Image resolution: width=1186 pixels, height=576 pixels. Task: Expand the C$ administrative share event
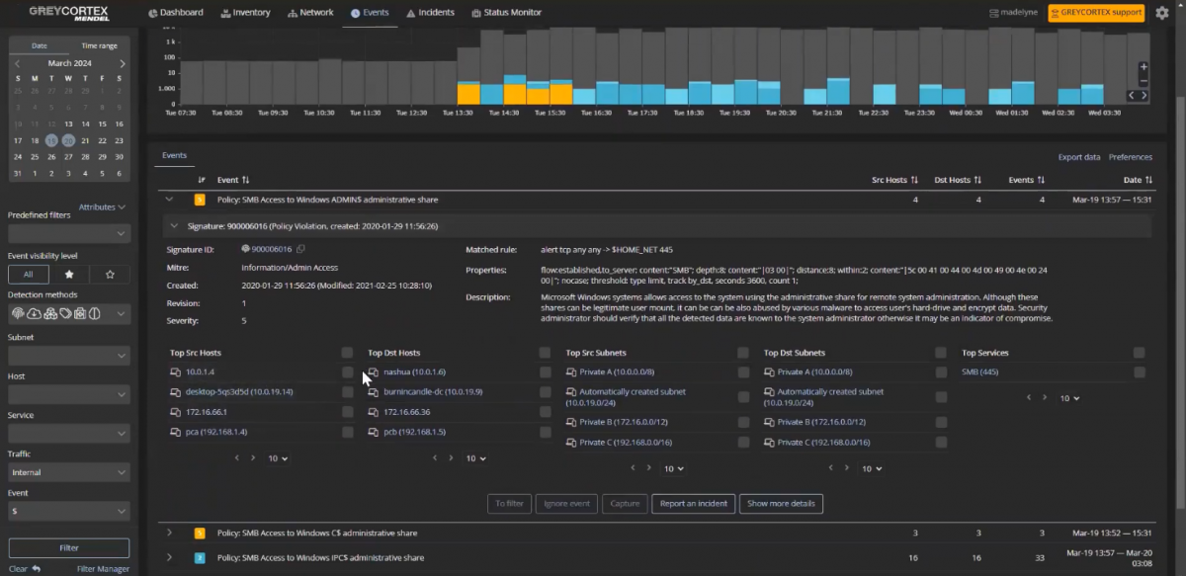coord(169,533)
